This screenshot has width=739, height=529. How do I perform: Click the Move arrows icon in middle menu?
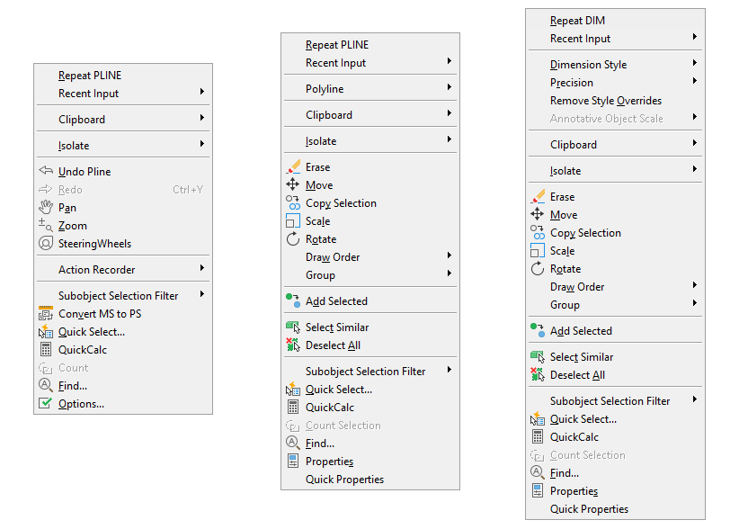pyautogui.click(x=293, y=184)
